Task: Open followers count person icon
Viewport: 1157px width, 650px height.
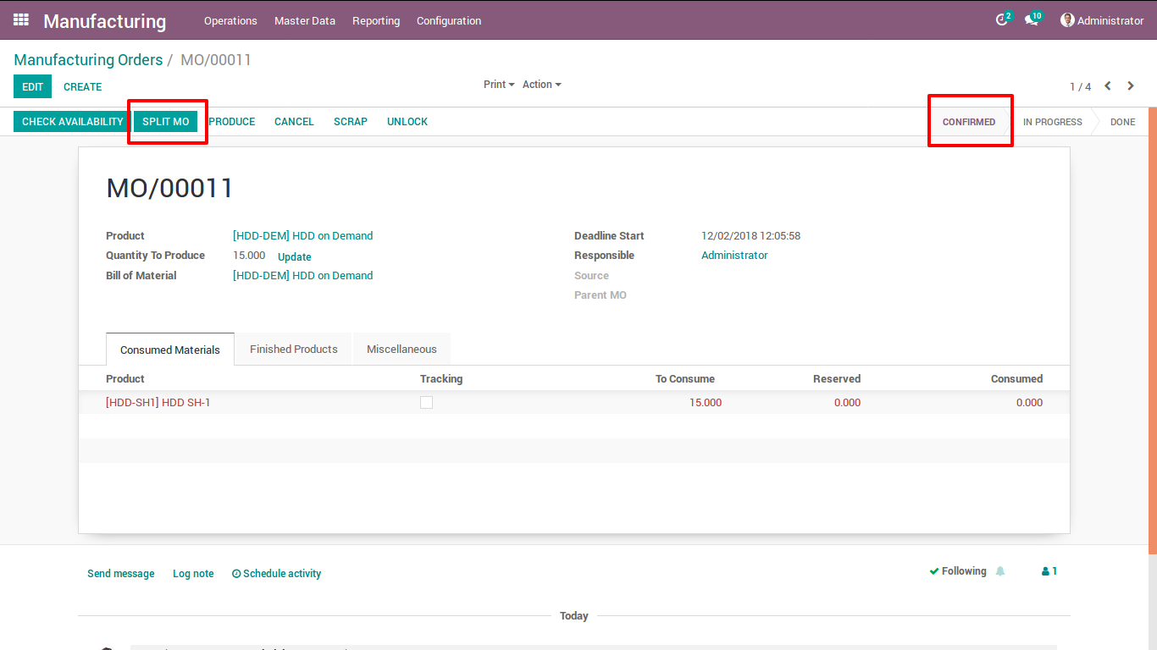Action: pyautogui.click(x=1049, y=571)
